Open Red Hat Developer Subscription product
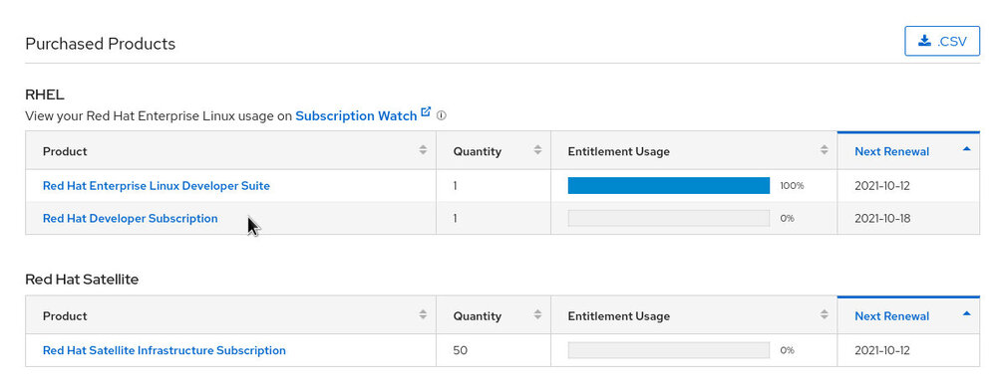This screenshot has width=997, height=387. (130, 218)
